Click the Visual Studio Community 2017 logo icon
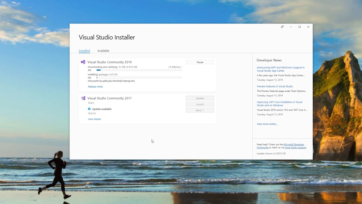 point(83,98)
